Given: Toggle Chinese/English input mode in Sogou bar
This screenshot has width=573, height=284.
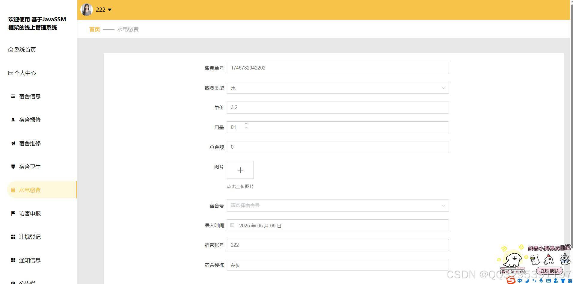Looking at the screenshot, I should tap(520, 280).
